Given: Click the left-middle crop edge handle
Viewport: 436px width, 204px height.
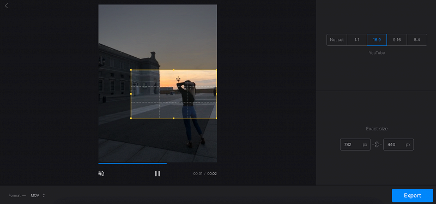Looking at the screenshot, I should click(x=131, y=94).
